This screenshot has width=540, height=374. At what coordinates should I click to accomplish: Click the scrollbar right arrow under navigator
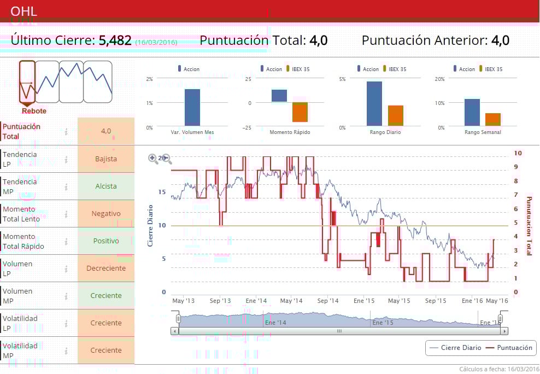(504, 331)
